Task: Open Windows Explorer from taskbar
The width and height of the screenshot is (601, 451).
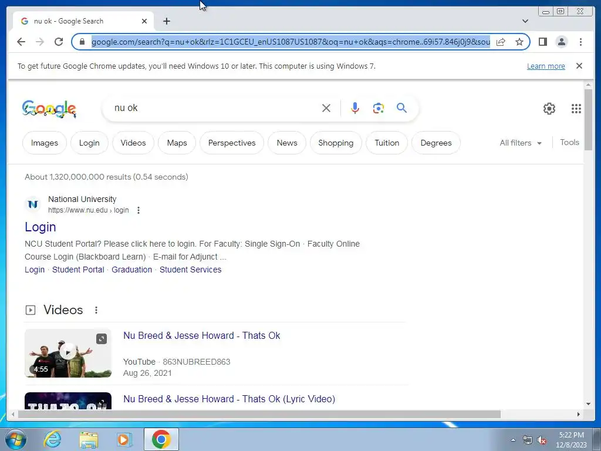Action: pos(89,439)
